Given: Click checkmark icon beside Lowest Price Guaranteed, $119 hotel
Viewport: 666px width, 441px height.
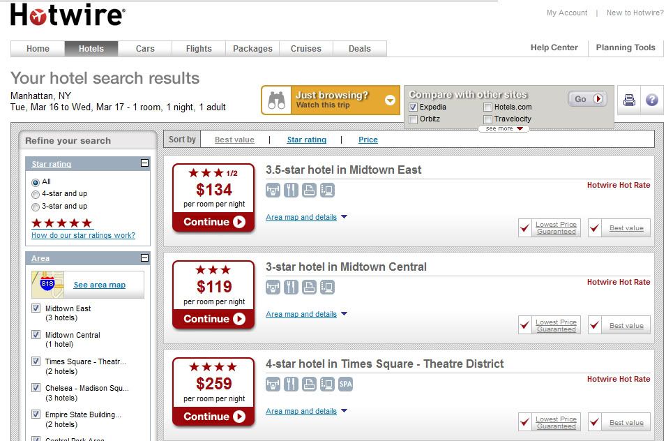Looking at the screenshot, I should coord(525,325).
